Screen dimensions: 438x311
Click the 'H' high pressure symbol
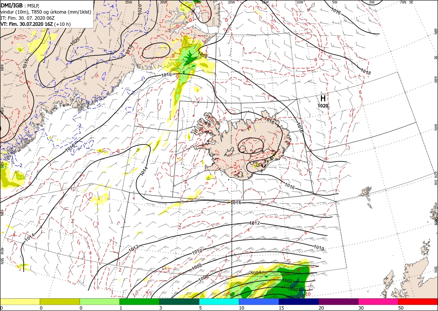[323, 98]
